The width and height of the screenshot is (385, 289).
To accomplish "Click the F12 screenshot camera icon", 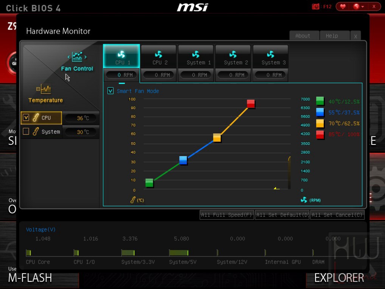I will point(315,6).
